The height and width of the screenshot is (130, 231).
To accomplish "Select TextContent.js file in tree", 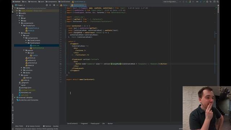I will tap(37, 48).
